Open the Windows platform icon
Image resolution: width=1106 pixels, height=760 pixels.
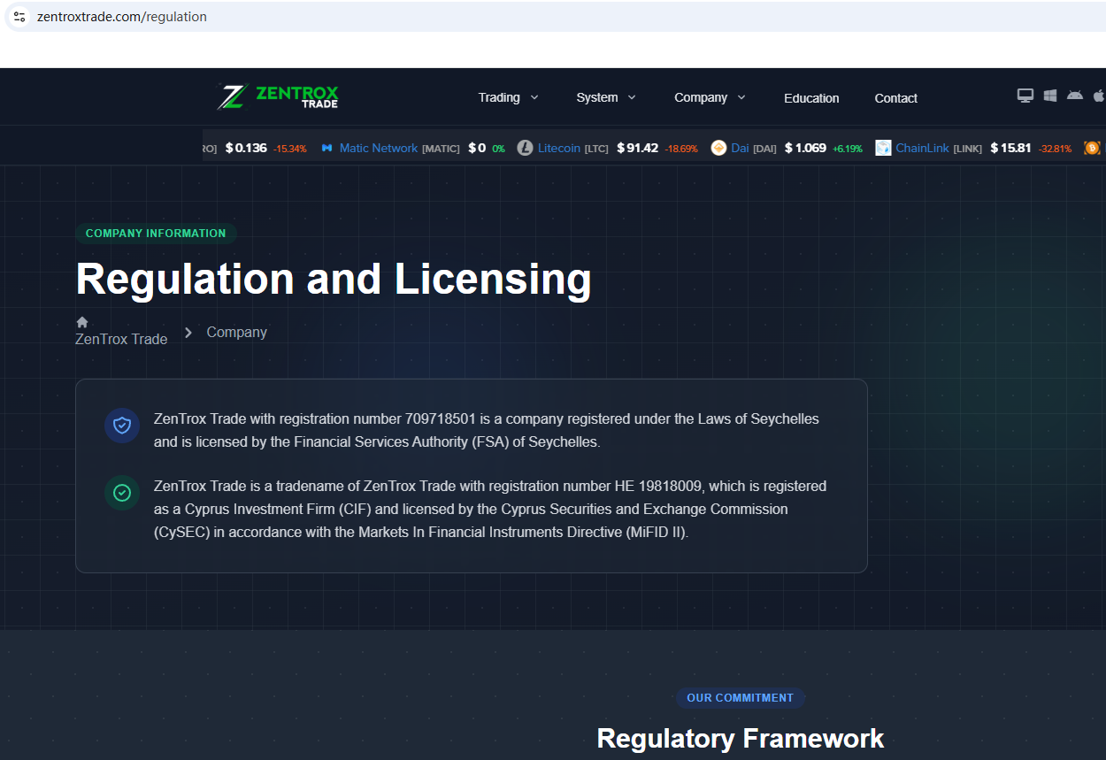tap(1050, 96)
